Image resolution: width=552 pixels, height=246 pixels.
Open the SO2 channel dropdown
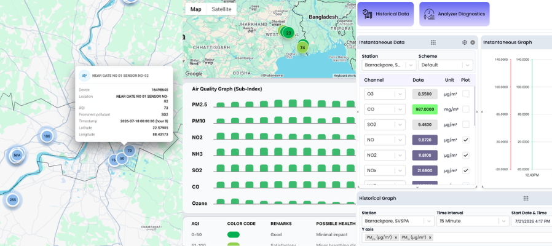[x=384, y=124]
